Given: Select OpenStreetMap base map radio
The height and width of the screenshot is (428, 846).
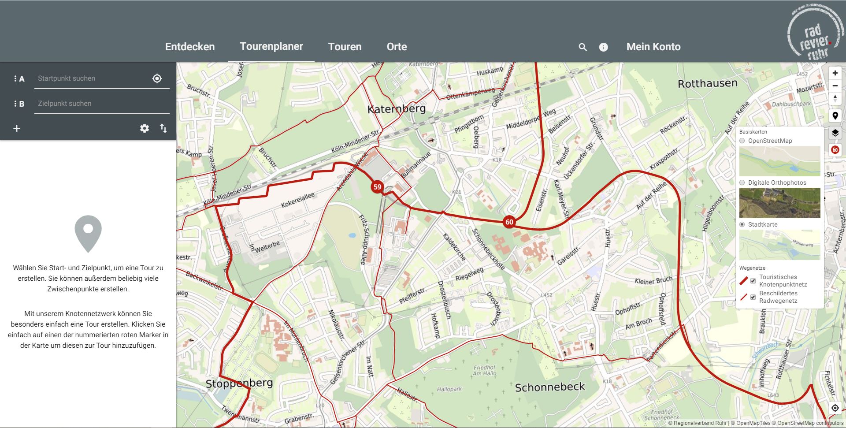Looking at the screenshot, I should pyautogui.click(x=742, y=141).
